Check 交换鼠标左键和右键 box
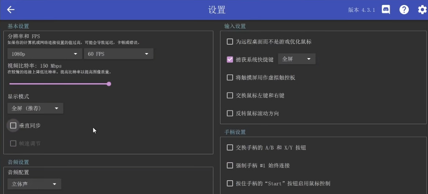Screen dimensions: 428x194 (230, 95)
